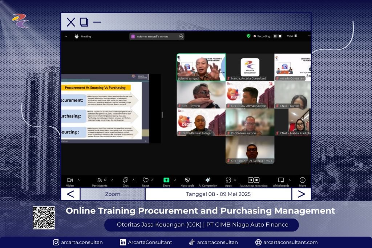The image size is (372, 248).
Task: Stop recording in the bottom toolbar
Action: point(256,180)
